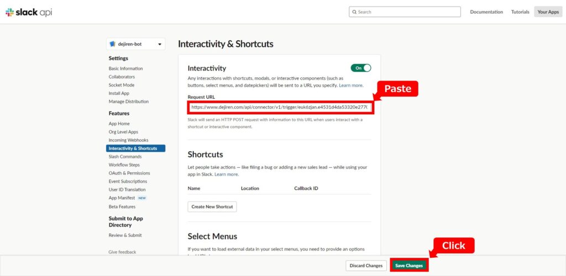
Task: Open Org Level Apps page
Action: (x=123, y=132)
